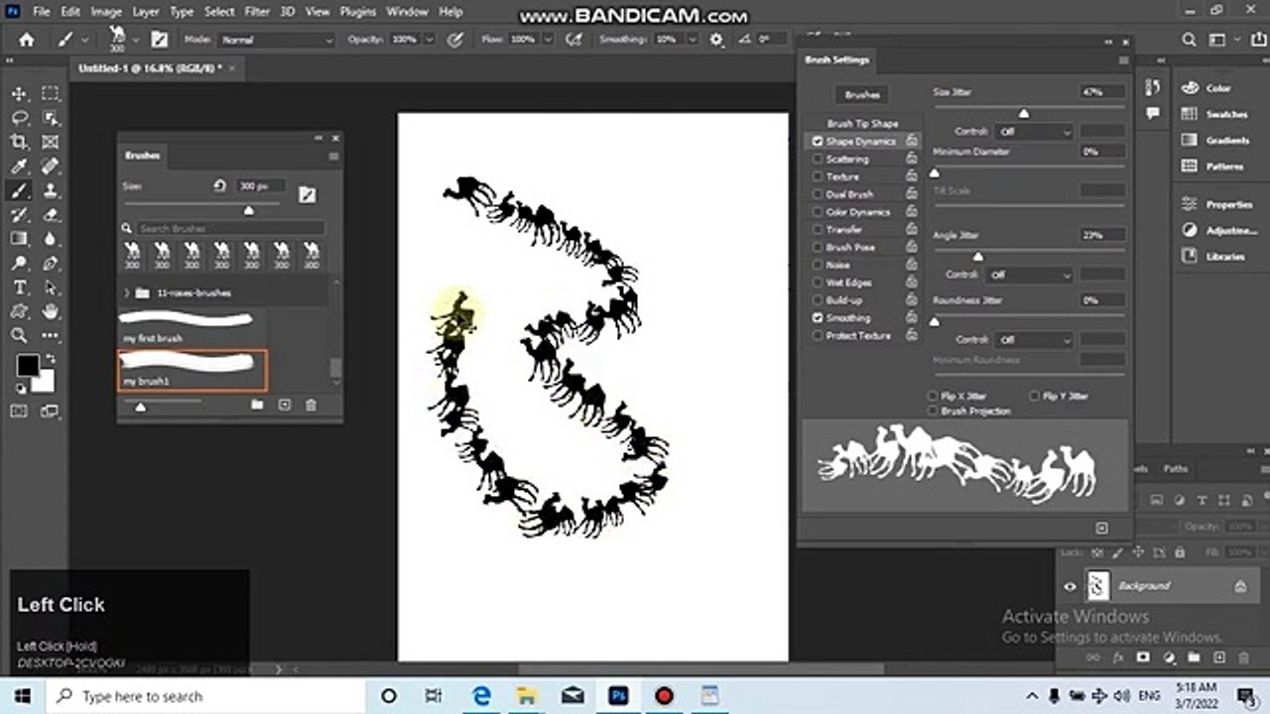Expand the 11-roses-brushes folder
This screenshot has width=1270, height=714.
pos(126,294)
